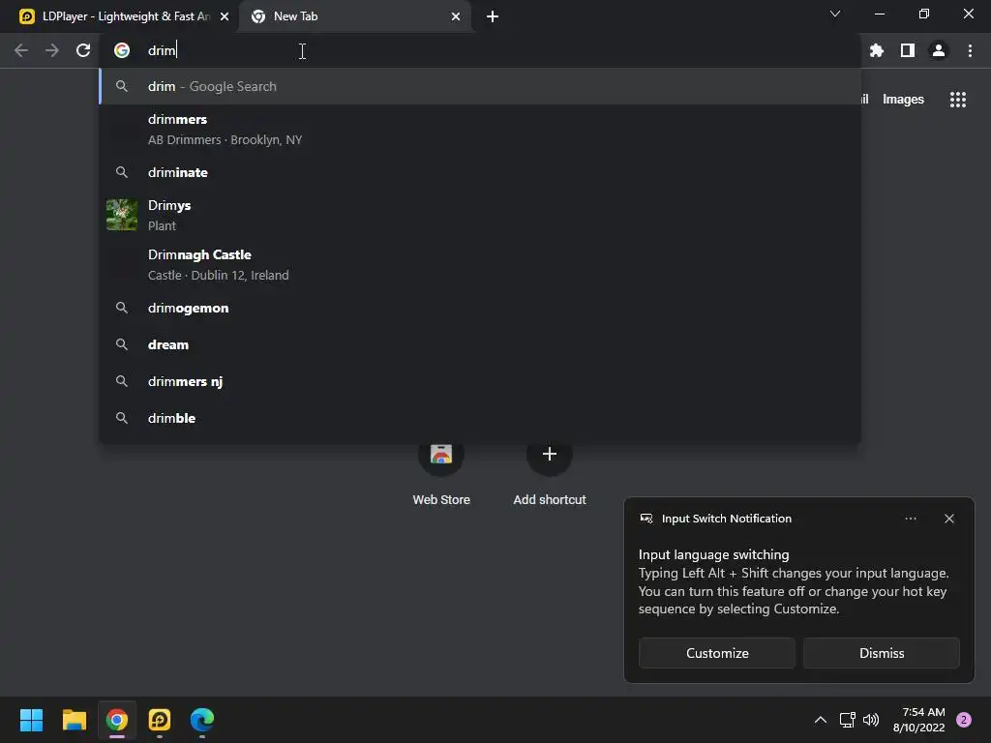Choose the Drimnagh Castle suggestion
Image resolution: width=991 pixels, height=743 pixels.
480,265
